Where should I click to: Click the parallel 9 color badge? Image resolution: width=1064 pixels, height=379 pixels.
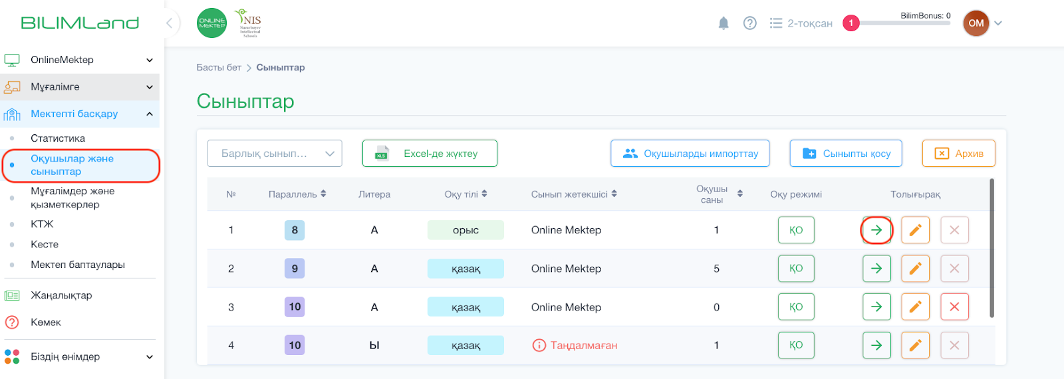295,269
